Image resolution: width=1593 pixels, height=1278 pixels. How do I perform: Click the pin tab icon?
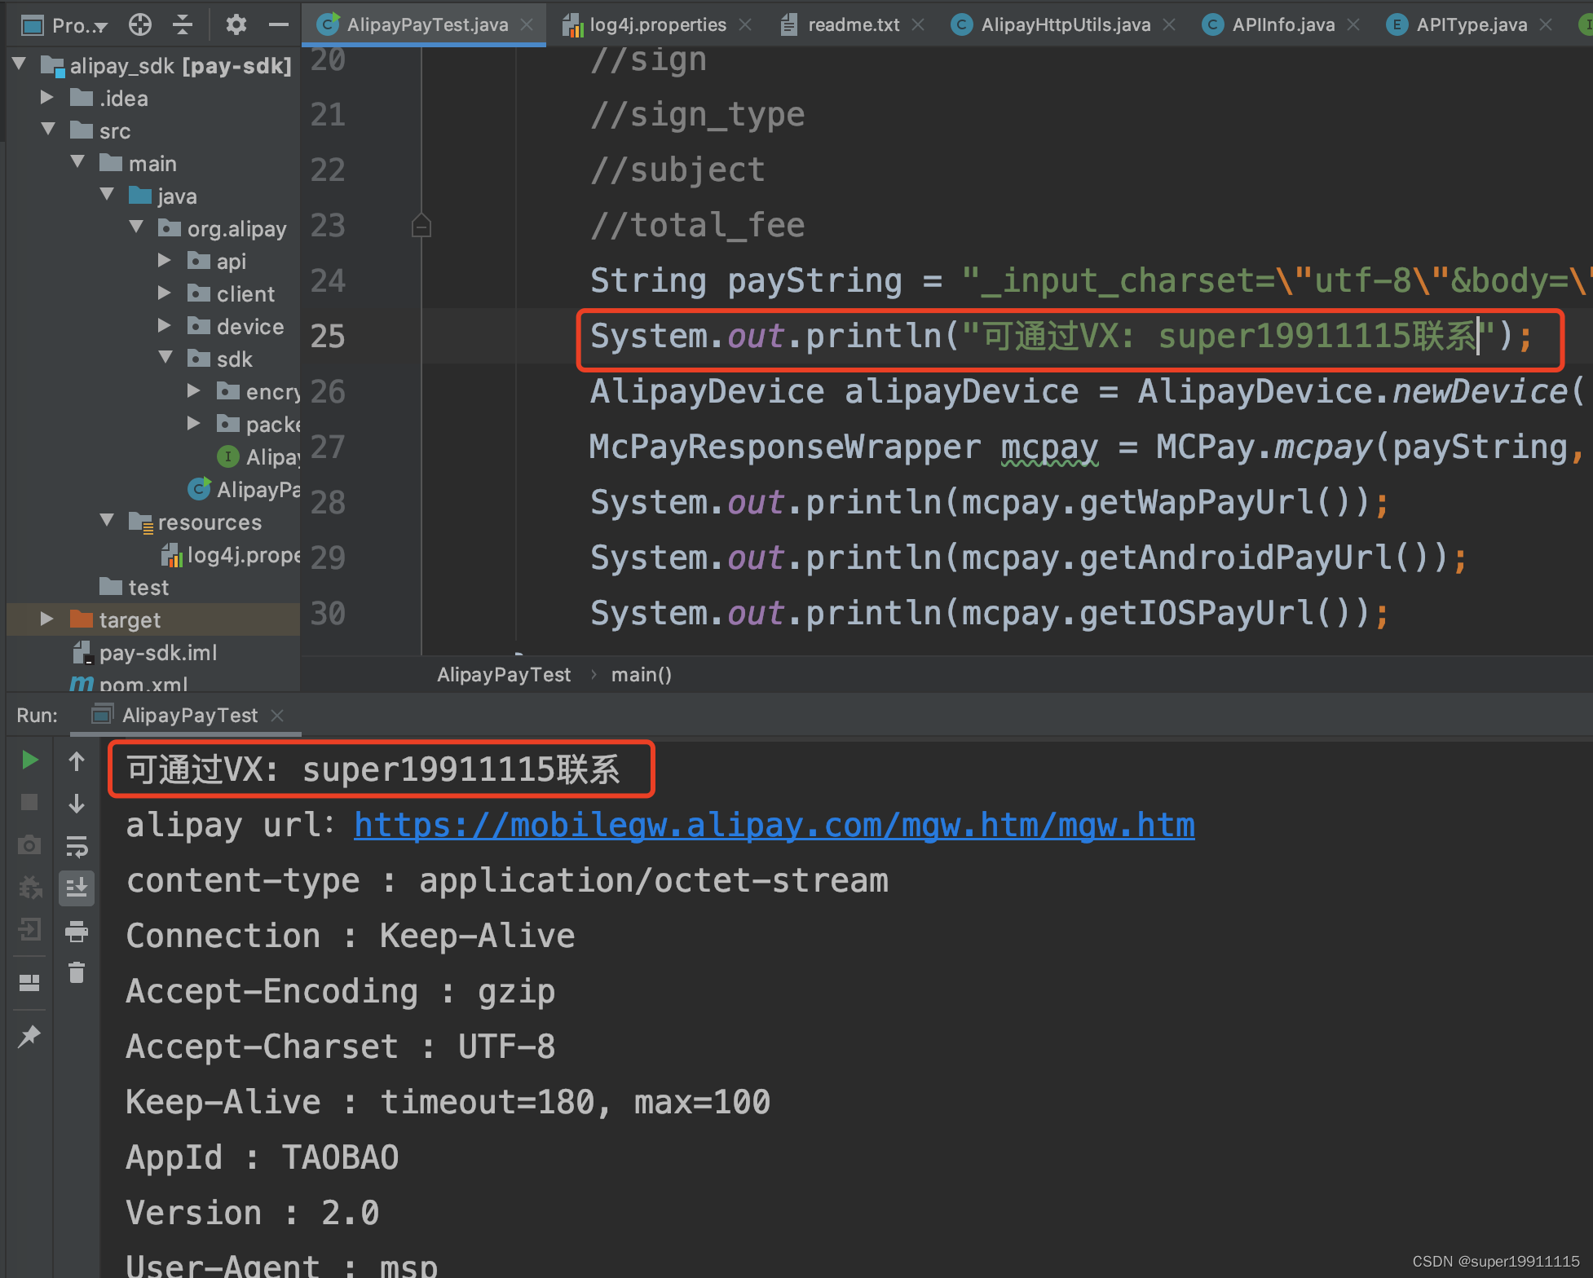[x=29, y=1036]
